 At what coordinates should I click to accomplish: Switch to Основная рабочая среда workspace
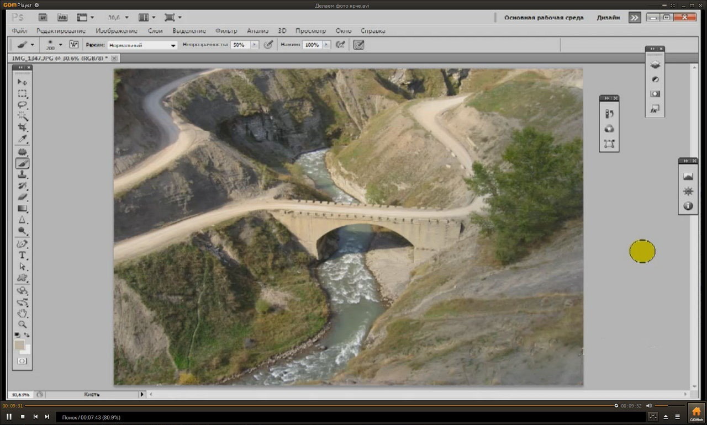[544, 18]
